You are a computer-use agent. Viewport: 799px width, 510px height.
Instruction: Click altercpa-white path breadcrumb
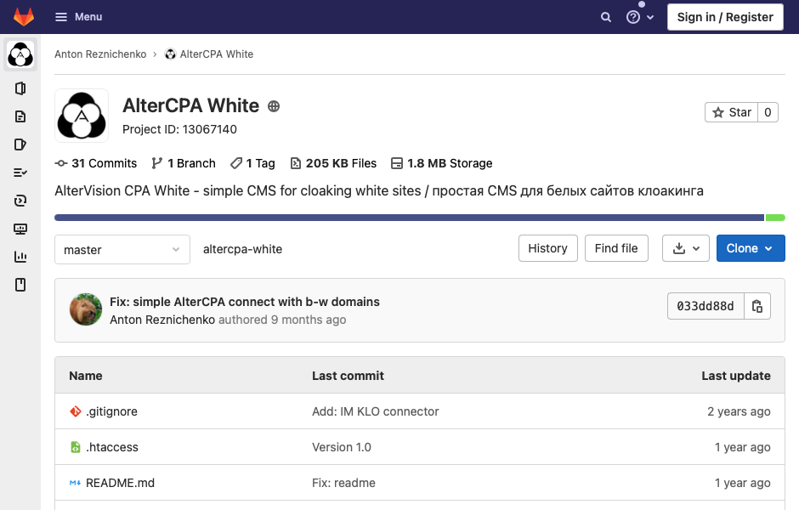point(242,249)
